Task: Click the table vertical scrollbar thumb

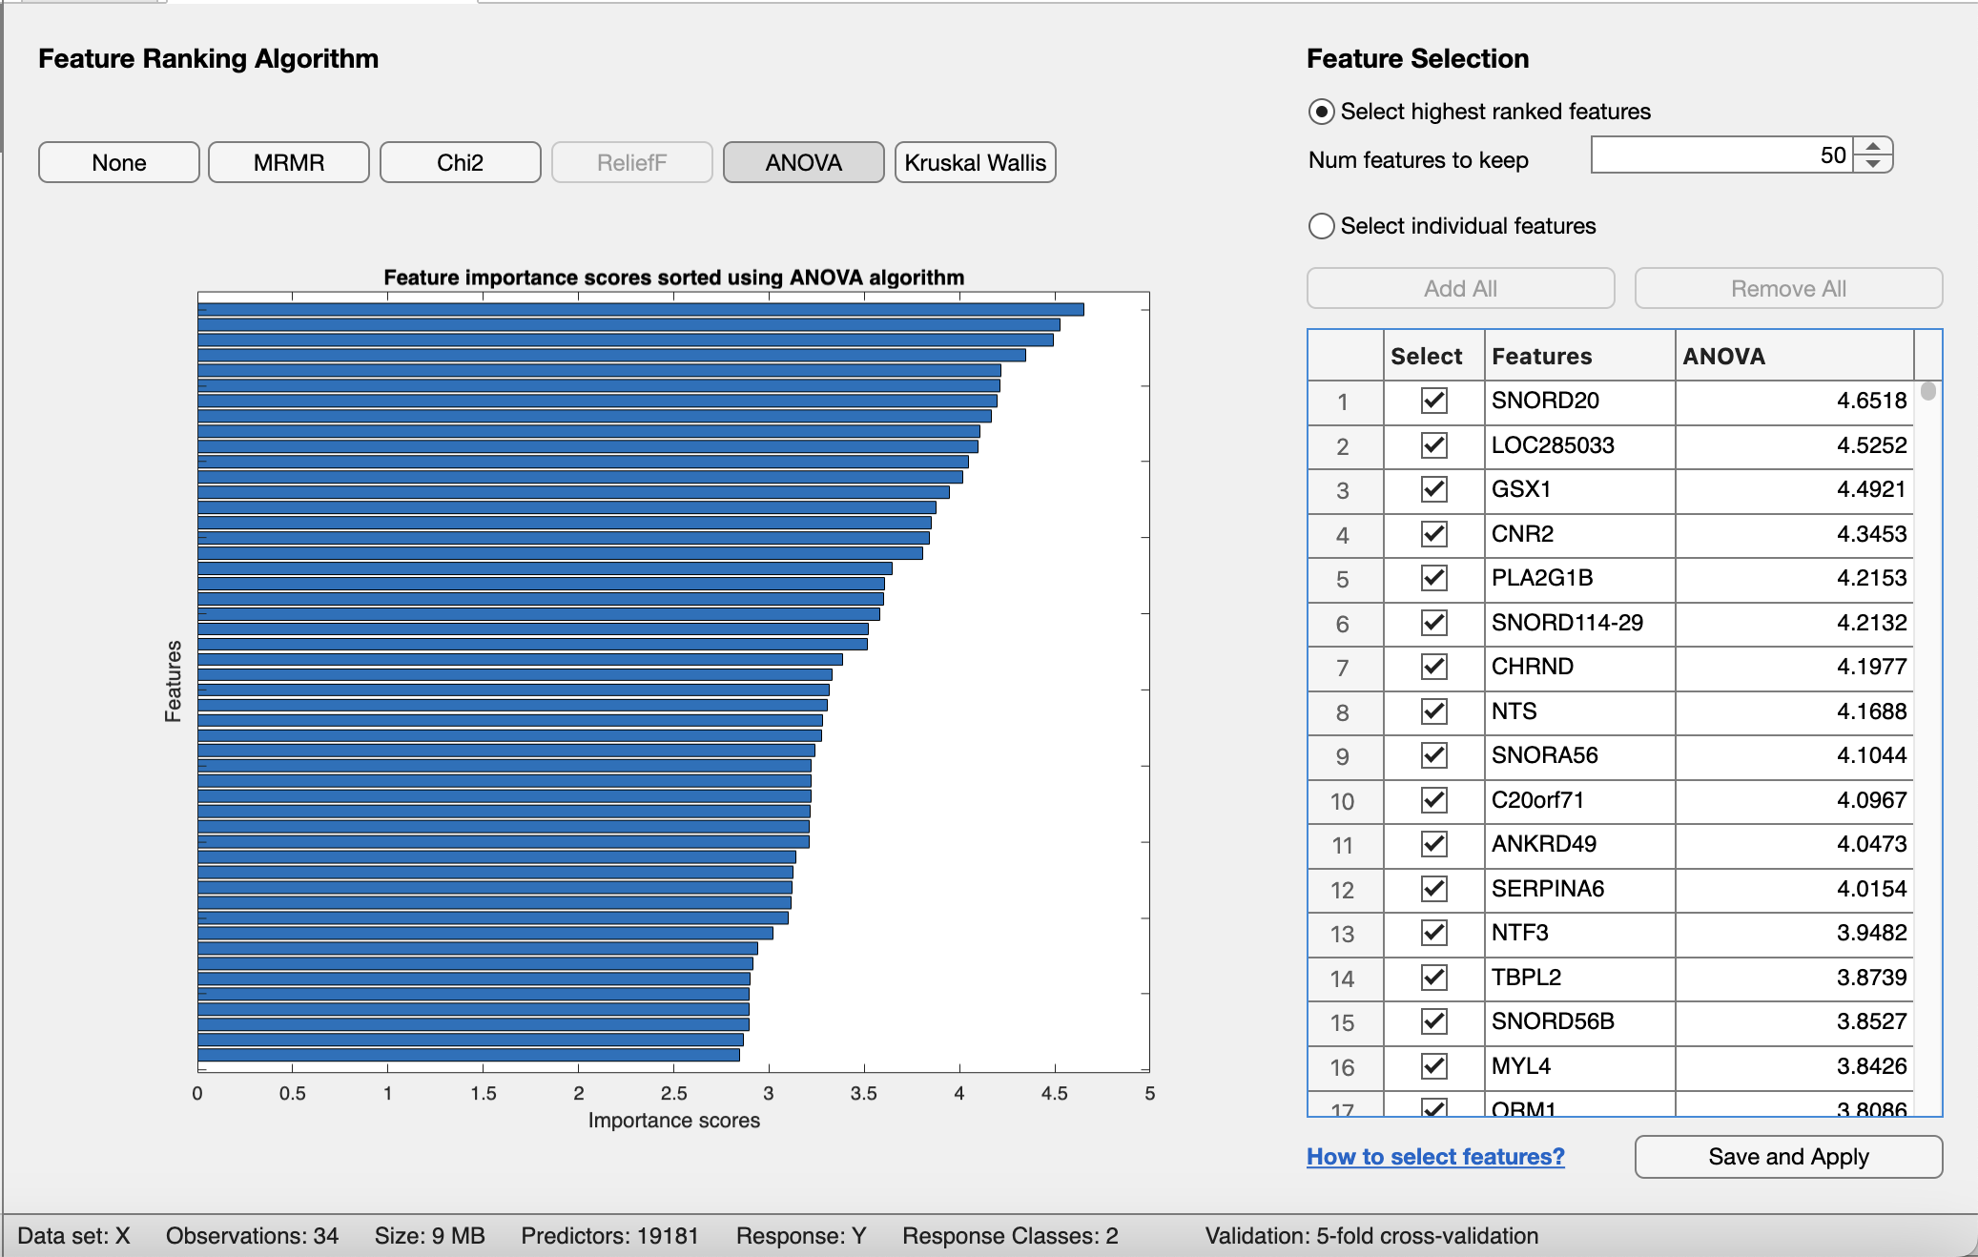Action: [1927, 391]
